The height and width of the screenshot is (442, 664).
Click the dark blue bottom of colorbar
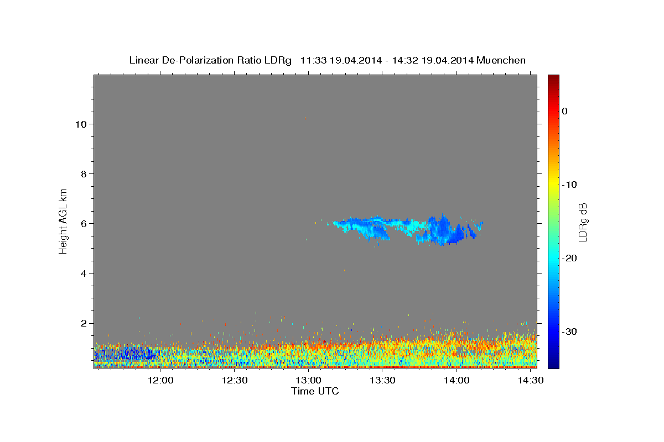tap(553, 364)
